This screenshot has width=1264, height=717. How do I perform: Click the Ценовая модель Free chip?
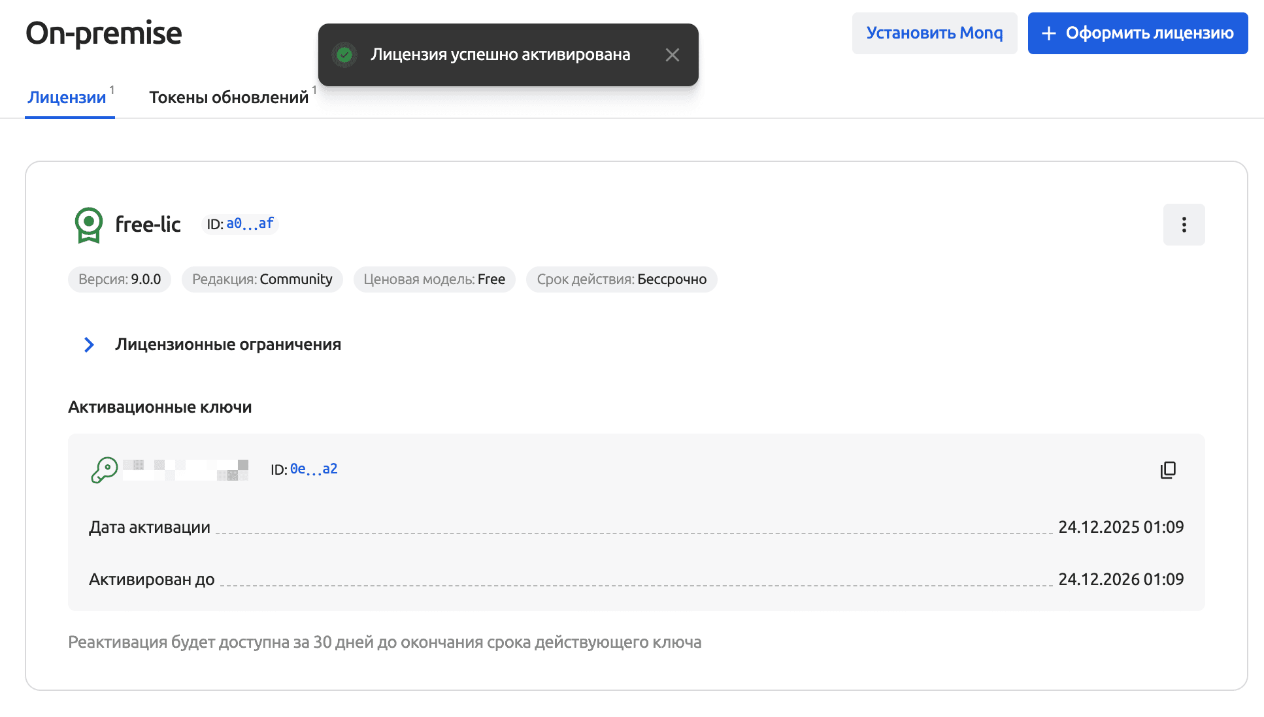[434, 279]
